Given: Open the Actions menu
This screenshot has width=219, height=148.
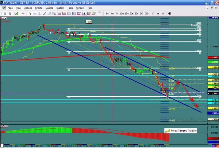Looking at the screenshot, I should coord(28,8).
